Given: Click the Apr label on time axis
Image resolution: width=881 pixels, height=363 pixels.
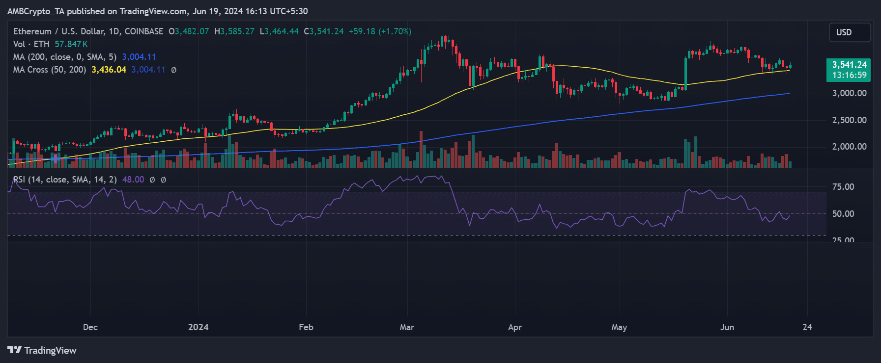Looking at the screenshot, I should pyautogui.click(x=515, y=327).
